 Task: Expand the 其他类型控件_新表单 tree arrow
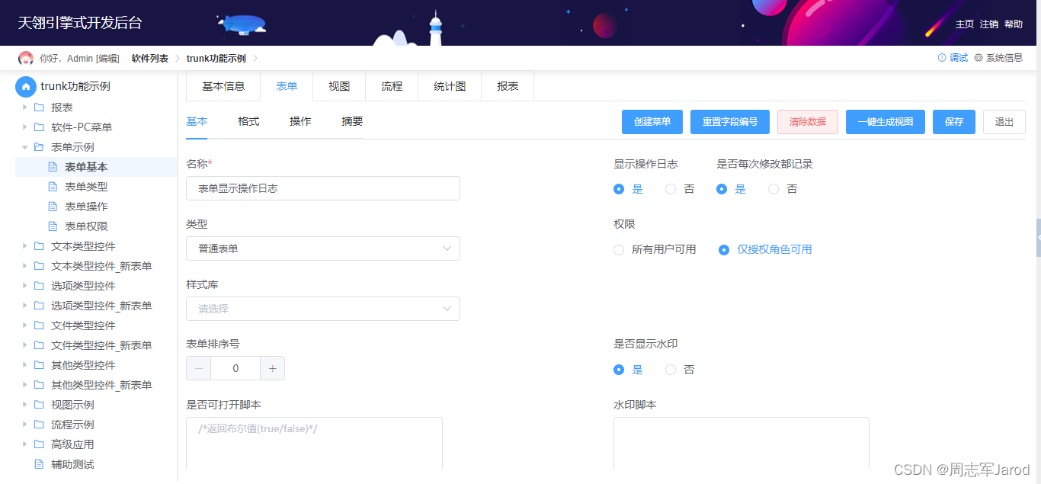click(x=25, y=385)
